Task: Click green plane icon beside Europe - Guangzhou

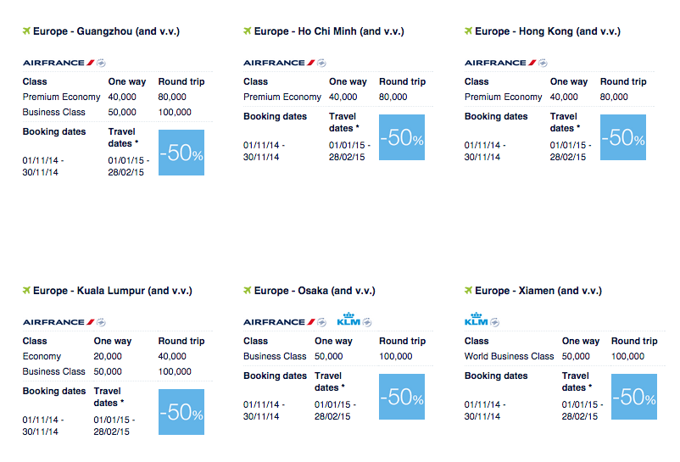Action: point(26,31)
